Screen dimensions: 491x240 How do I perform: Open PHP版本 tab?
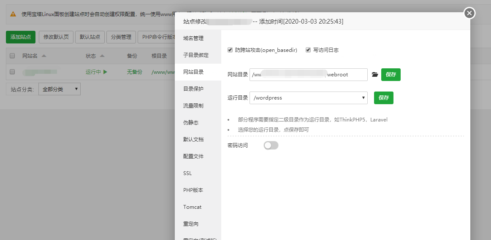[x=198, y=190]
